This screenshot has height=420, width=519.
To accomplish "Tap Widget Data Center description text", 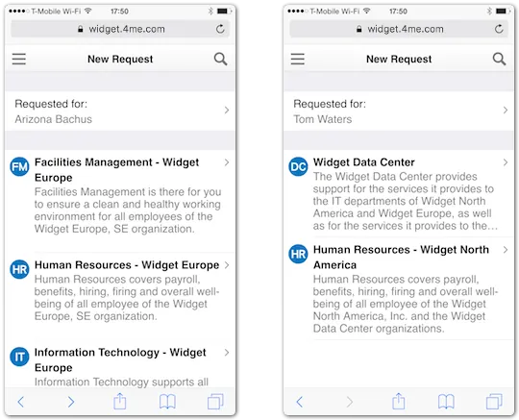I will point(406,201).
